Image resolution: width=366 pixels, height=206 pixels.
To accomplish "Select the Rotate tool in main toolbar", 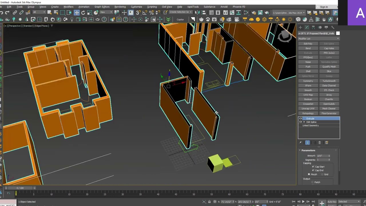I will 83,13.
